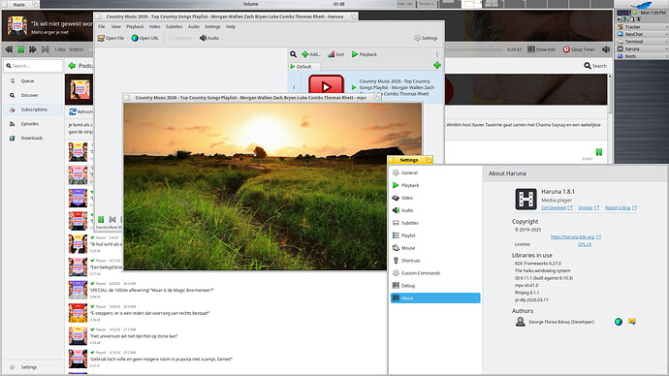
Task: Select the Country Music 2026 playlist item
Action: (x=366, y=87)
